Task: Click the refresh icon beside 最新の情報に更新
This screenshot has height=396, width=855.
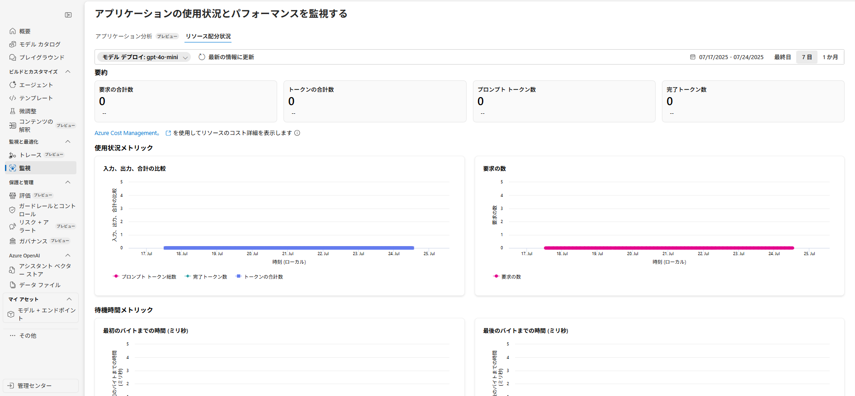Action: (x=202, y=57)
